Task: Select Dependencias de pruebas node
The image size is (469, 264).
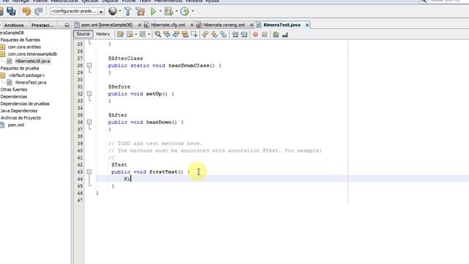Action: 25,103
